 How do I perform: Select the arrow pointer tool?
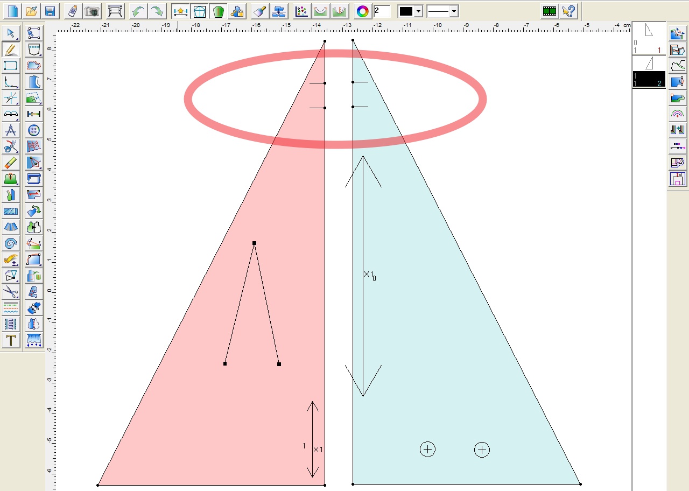click(x=11, y=33)
